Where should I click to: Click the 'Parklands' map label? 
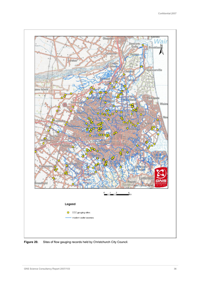[153, 98]
